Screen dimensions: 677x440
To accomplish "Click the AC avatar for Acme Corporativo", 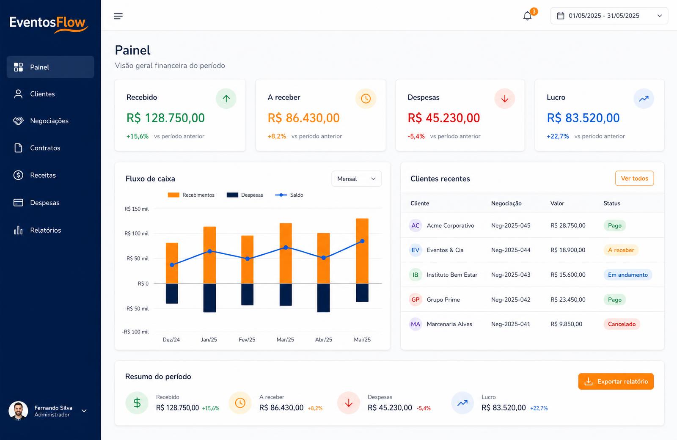I will pyautogui.click(x=416, y=225).
